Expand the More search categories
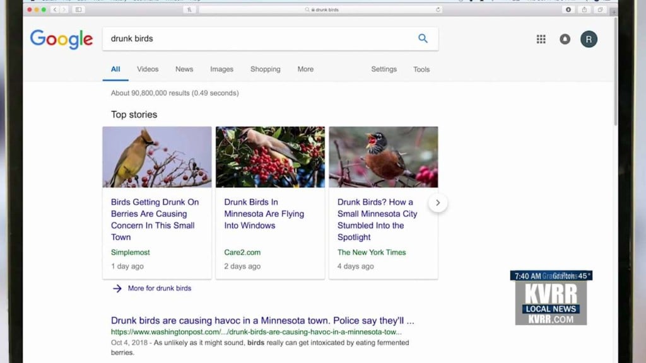Screen dimensions: 646x363 click(305, 69)
